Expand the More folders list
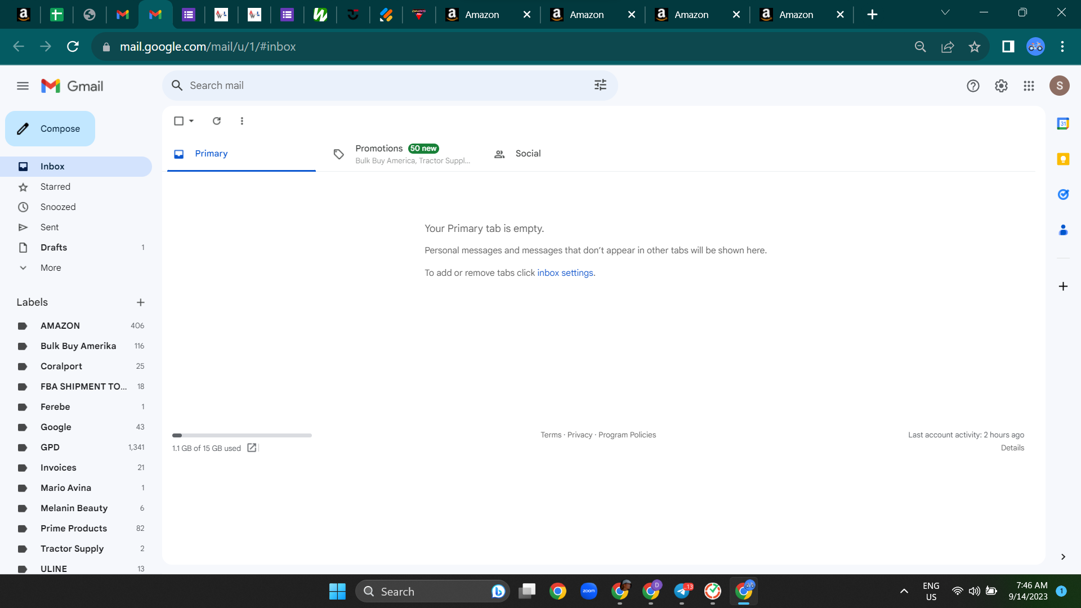1081x608 pixels. click(x=76, y=268)
